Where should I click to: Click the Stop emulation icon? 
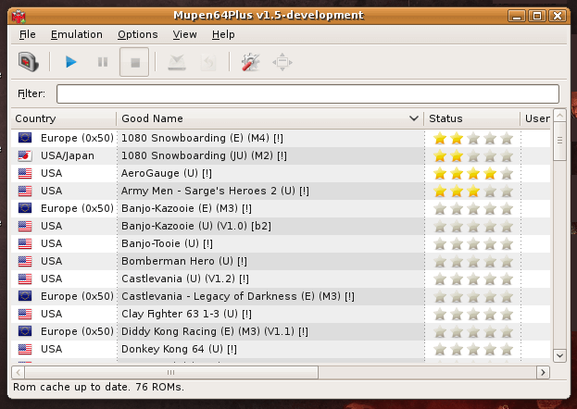134,63
